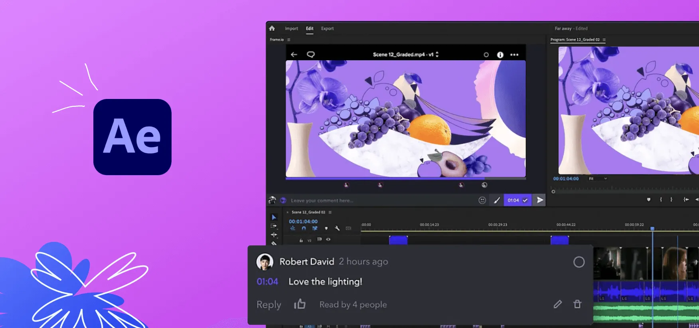Toggle linked selection in timeline
This screenshot has height=328, width=699.
[x=315, y=228]
